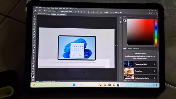176x99 pixels.
Task: Switch to the Paths tab
Action: [x=136, y=81]
